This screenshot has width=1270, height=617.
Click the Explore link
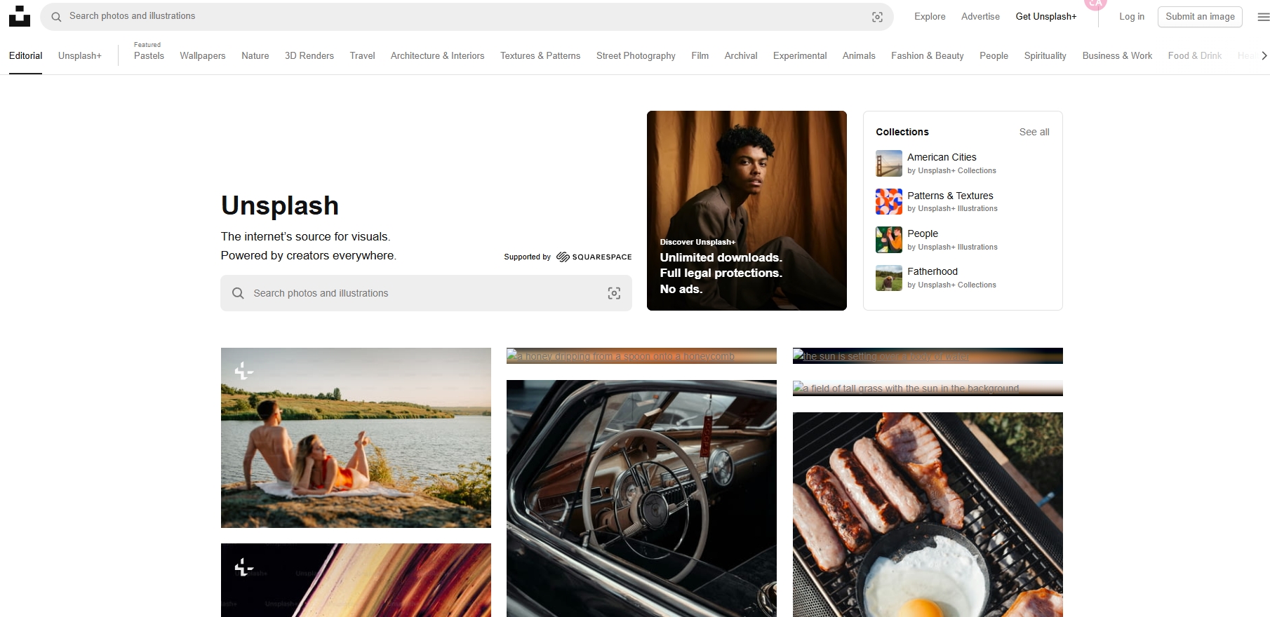tap(930, 17)
